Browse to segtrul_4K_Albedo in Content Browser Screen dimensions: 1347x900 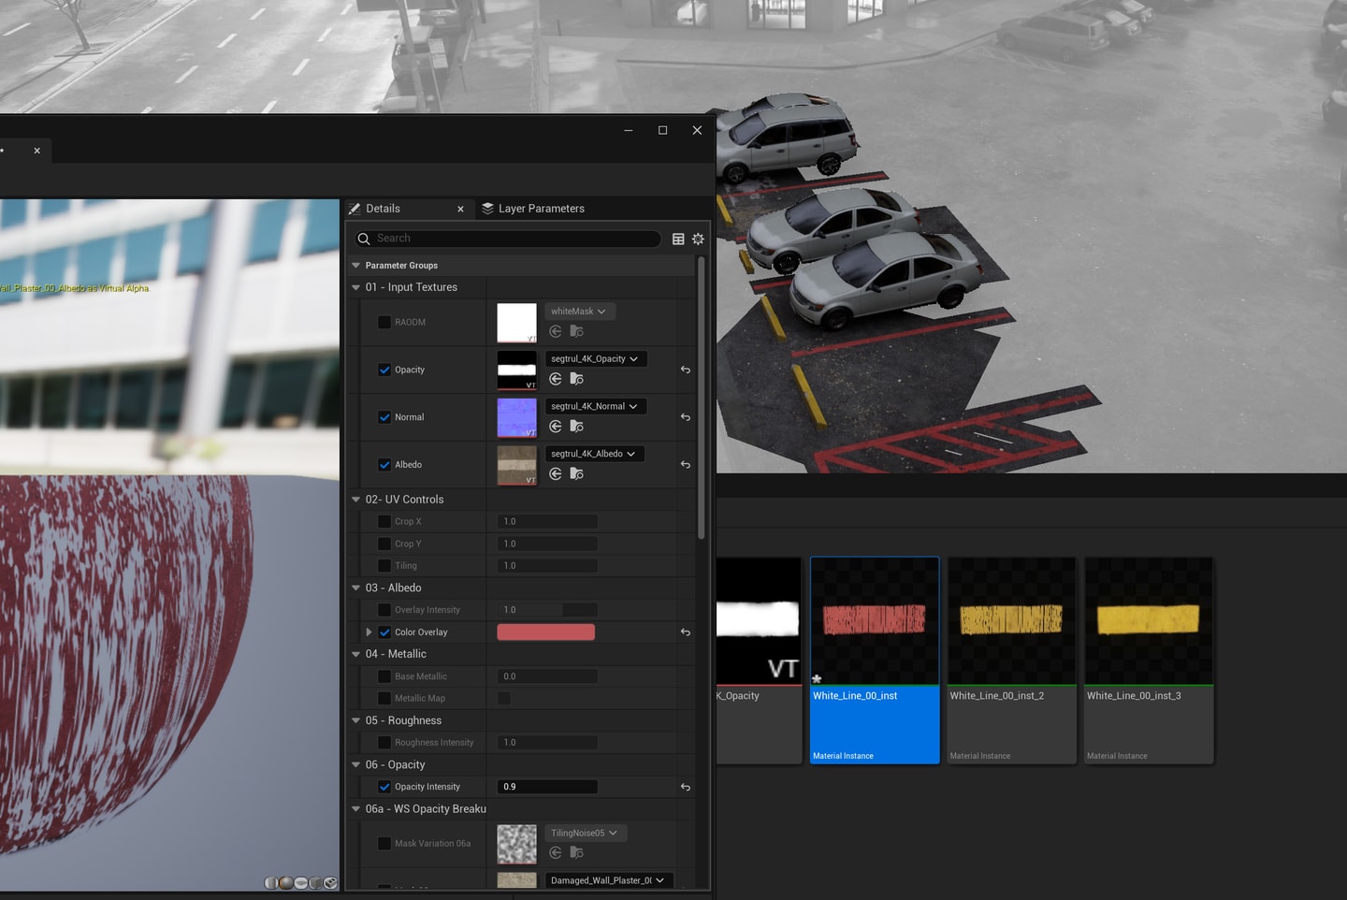point(577,474)
